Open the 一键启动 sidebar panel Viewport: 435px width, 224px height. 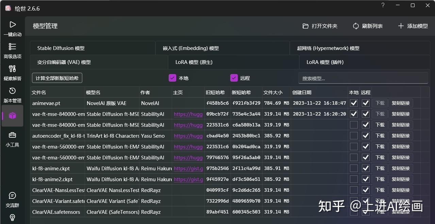(13, 24)
